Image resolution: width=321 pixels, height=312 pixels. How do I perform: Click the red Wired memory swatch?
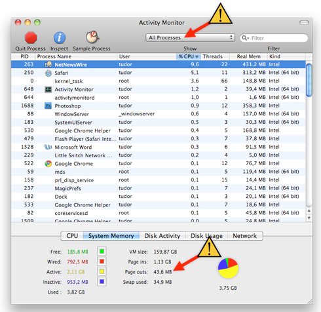(102, 262)
